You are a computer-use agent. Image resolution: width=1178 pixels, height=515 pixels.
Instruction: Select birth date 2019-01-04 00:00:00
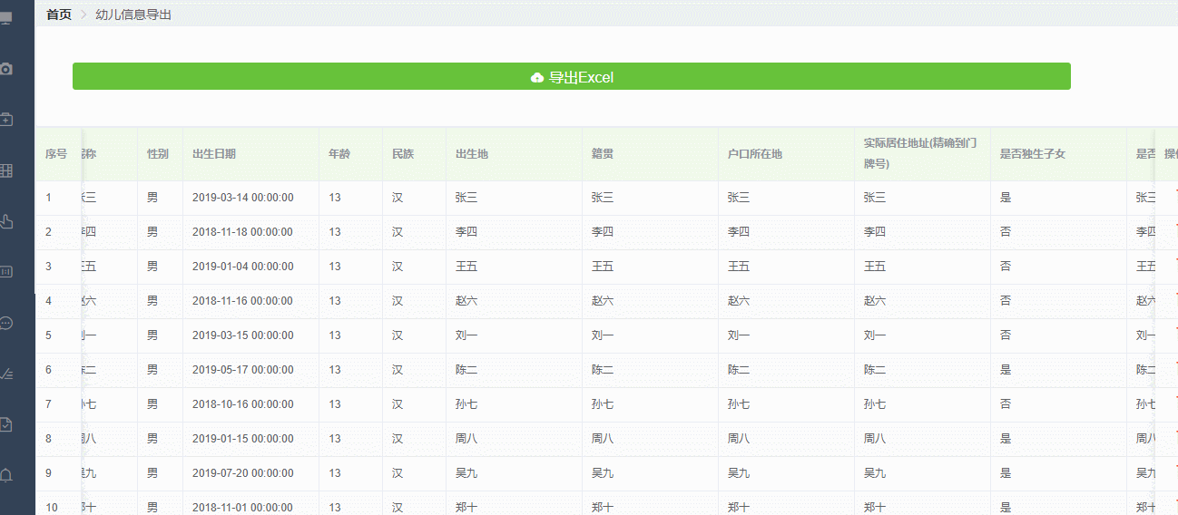click(242, 267)
